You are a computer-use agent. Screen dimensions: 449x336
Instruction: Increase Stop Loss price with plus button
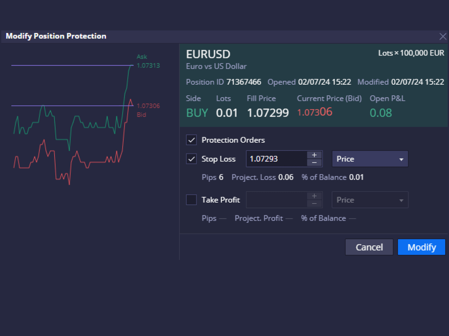(x=314, y=155)
